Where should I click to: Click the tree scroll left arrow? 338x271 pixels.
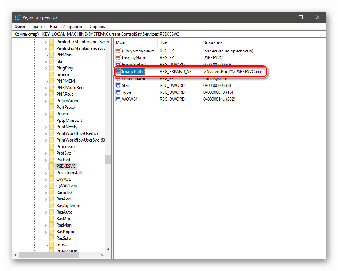16,255
